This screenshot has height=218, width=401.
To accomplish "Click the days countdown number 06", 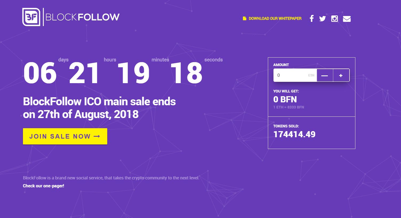I will [40, 73].
